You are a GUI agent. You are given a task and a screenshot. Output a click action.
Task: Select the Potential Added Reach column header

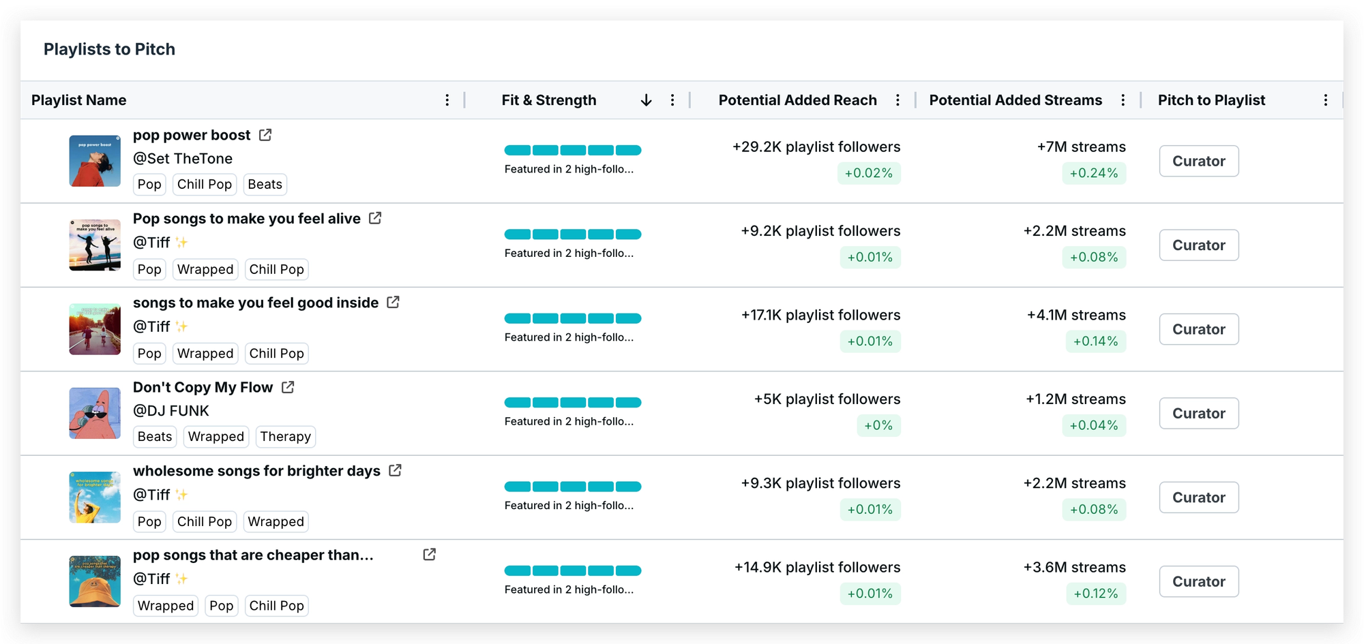797,100
